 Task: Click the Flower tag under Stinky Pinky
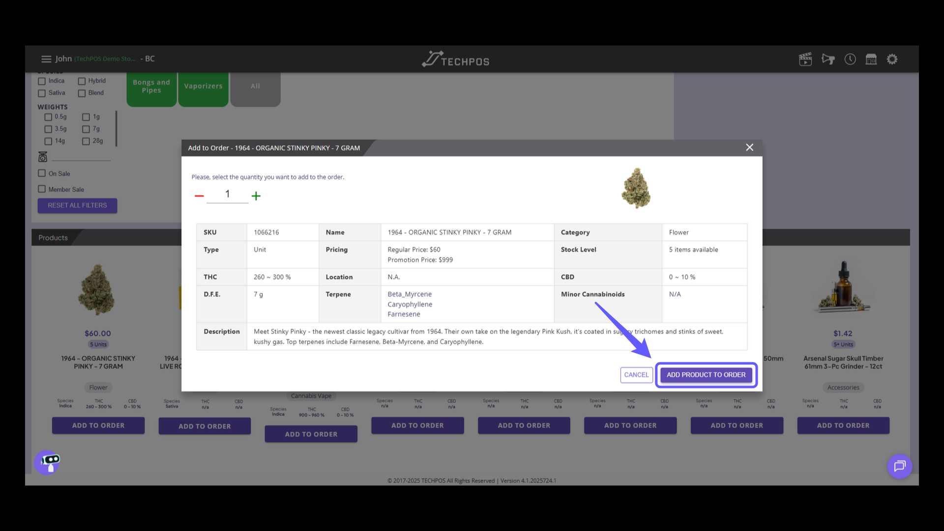pyautogui.click(x=98, y=387)
